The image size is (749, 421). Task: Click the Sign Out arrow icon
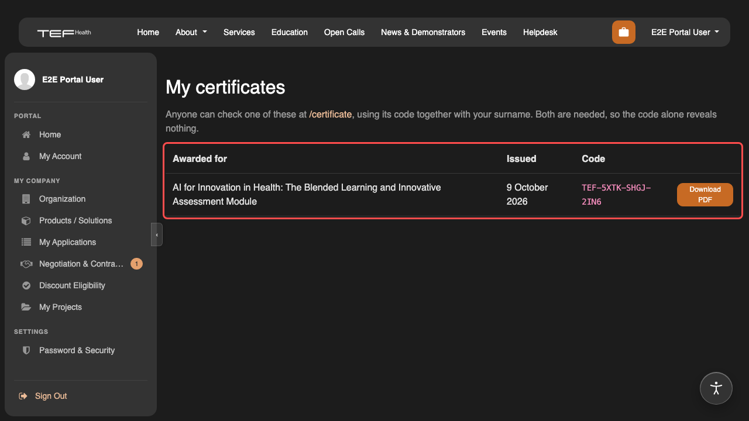point(23,396)
